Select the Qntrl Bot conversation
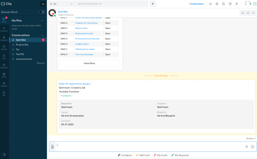Viewport: 257px width, 159px height. click(x=28, y=40)
